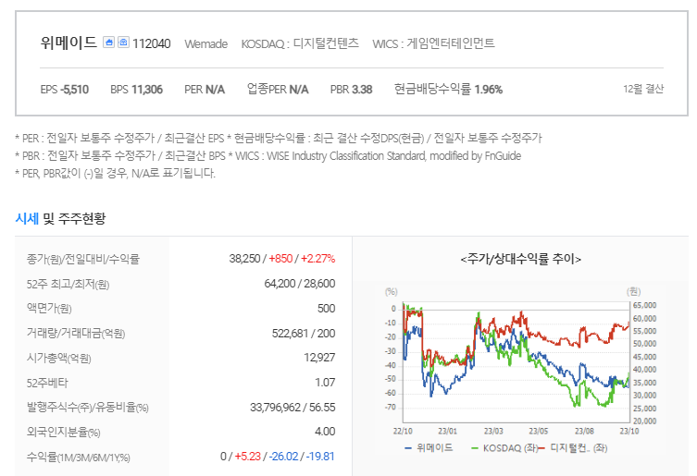The width and height of the screenshot is (697, 476).
Task: Click the 52주 최고/최저(원) row label
Action: pyautogui.click(x=68, y=284)
